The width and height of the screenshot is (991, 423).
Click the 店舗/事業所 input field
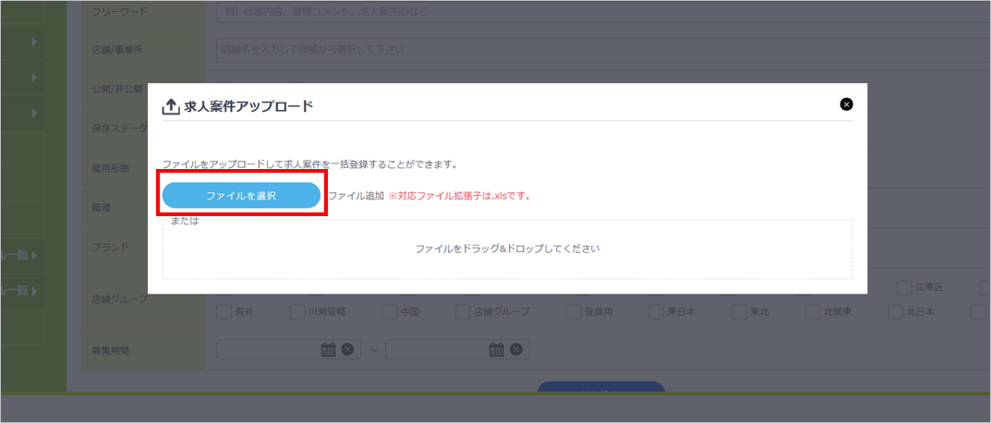tap(600, 49)
